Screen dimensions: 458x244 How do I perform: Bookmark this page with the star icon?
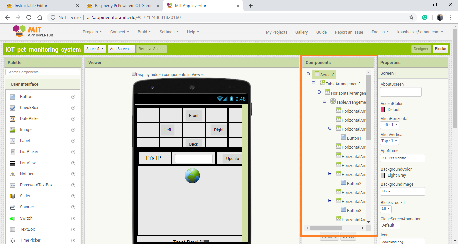pos(411,17)
